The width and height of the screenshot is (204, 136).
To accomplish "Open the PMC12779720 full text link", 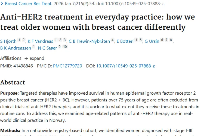I will tap(67, 66).
